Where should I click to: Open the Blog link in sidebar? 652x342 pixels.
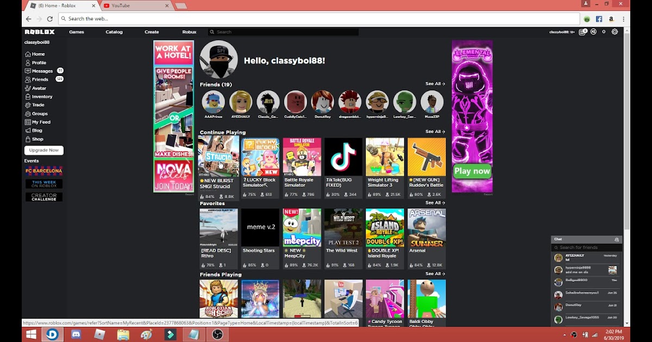(33, 130)
